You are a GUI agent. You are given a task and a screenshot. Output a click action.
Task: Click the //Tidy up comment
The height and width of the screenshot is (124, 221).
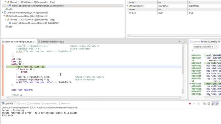[x=17, y=95]
